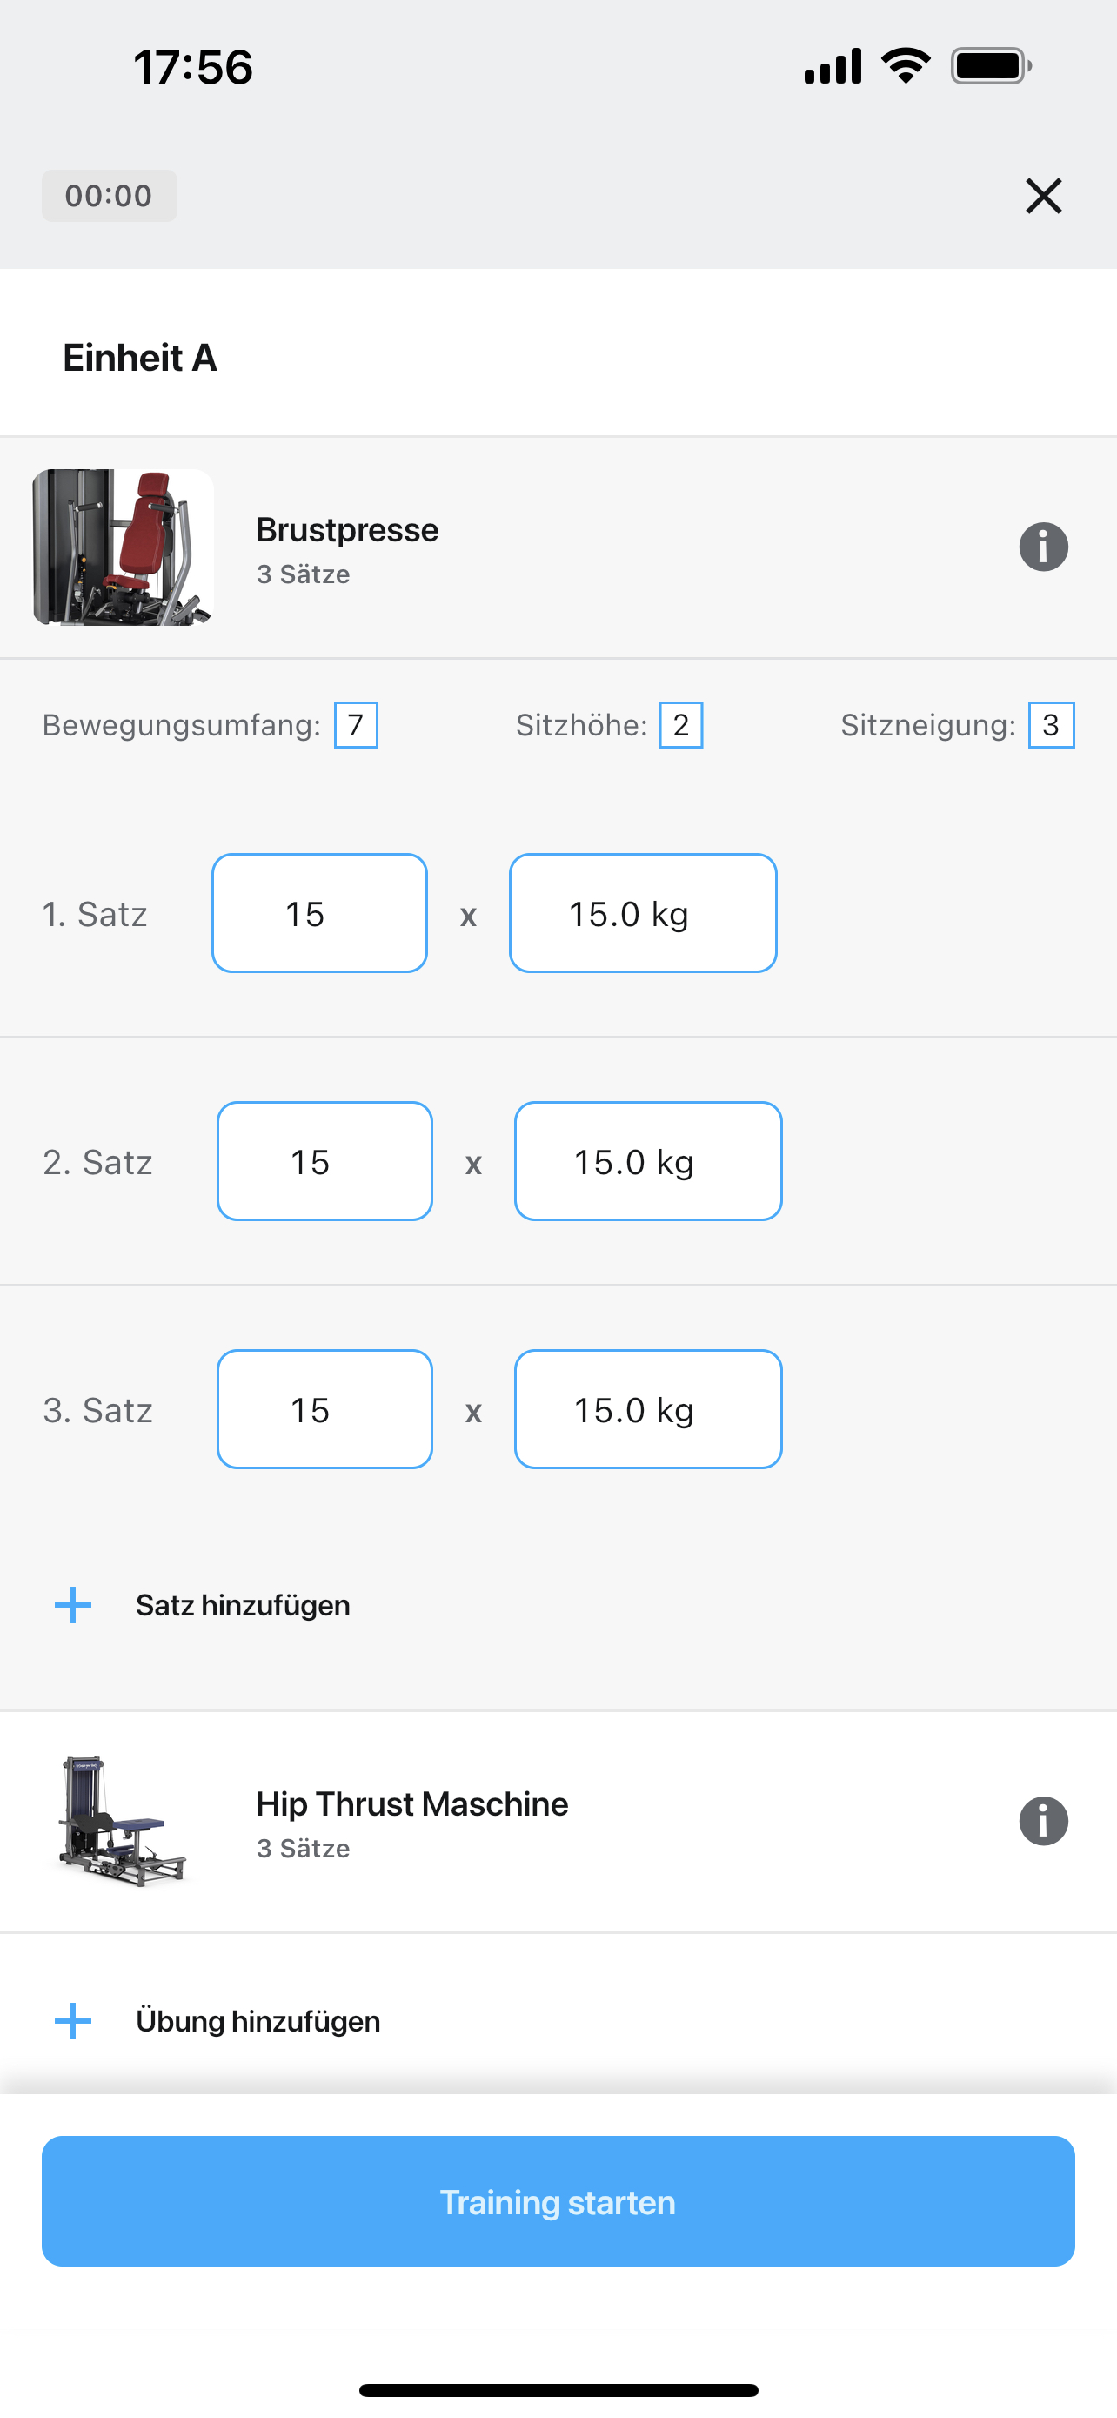Edit weight field for 3. Satz
The height and width of the screenshot is (2418, 1117).
pyautogui.click(x=648, y=1409)
